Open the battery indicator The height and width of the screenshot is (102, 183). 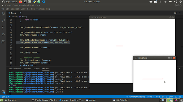click(171, 2)
